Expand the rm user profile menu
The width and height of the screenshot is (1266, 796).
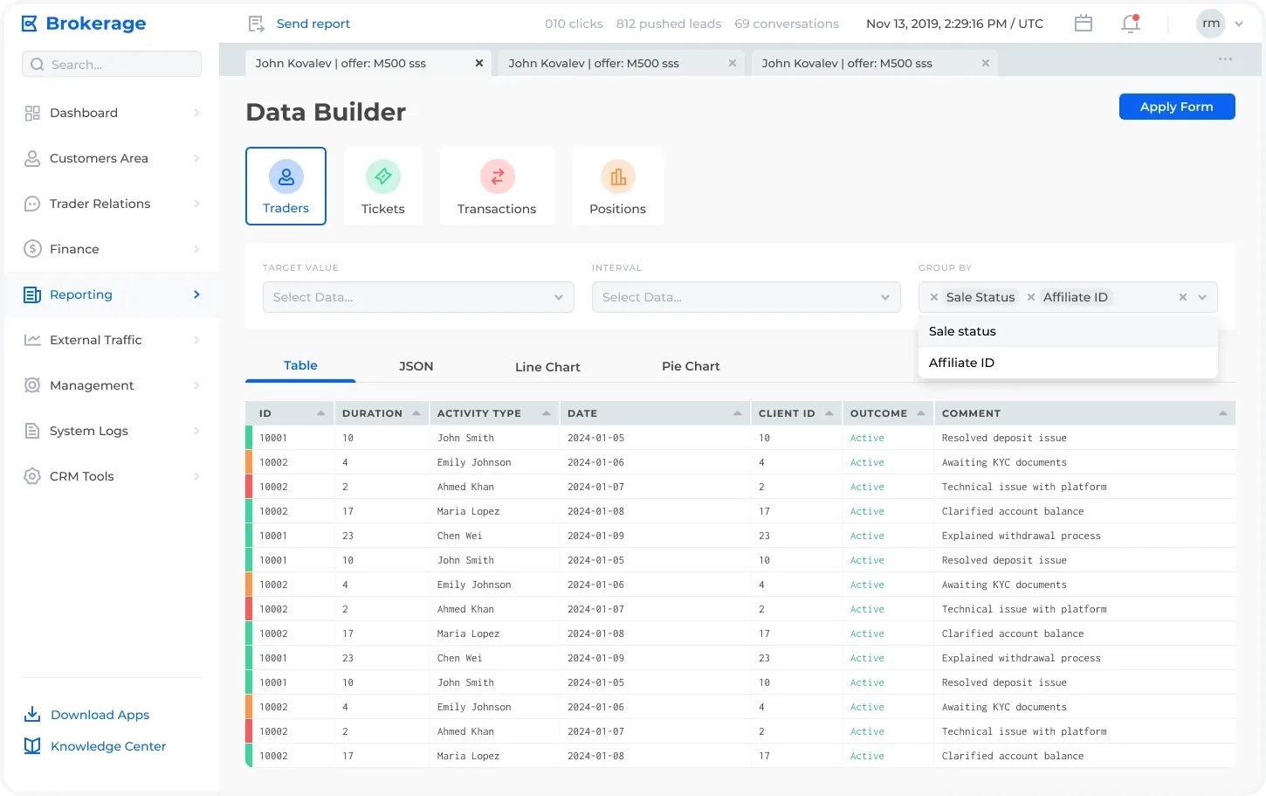click(x=1239, y=24)
